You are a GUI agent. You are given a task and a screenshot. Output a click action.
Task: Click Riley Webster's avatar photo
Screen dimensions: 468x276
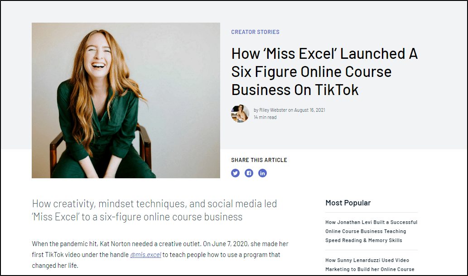pos(240,114)
